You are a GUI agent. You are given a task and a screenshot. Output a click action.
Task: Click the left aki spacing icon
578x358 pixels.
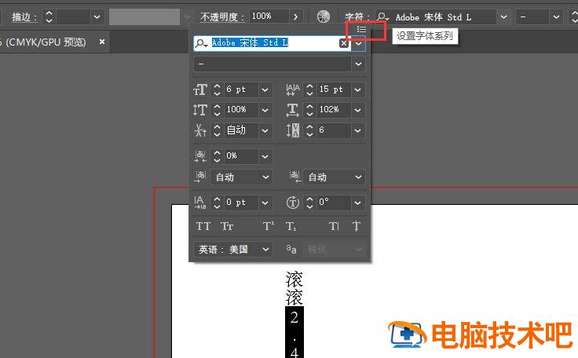200,177
